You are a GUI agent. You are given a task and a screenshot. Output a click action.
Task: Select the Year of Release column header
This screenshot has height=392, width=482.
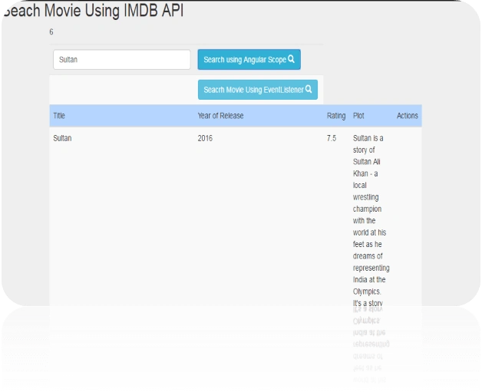220,116
